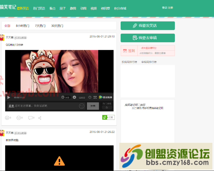This screenshot has width=214, height=171.
Task: Open video player settings gear
Action: 90,97
